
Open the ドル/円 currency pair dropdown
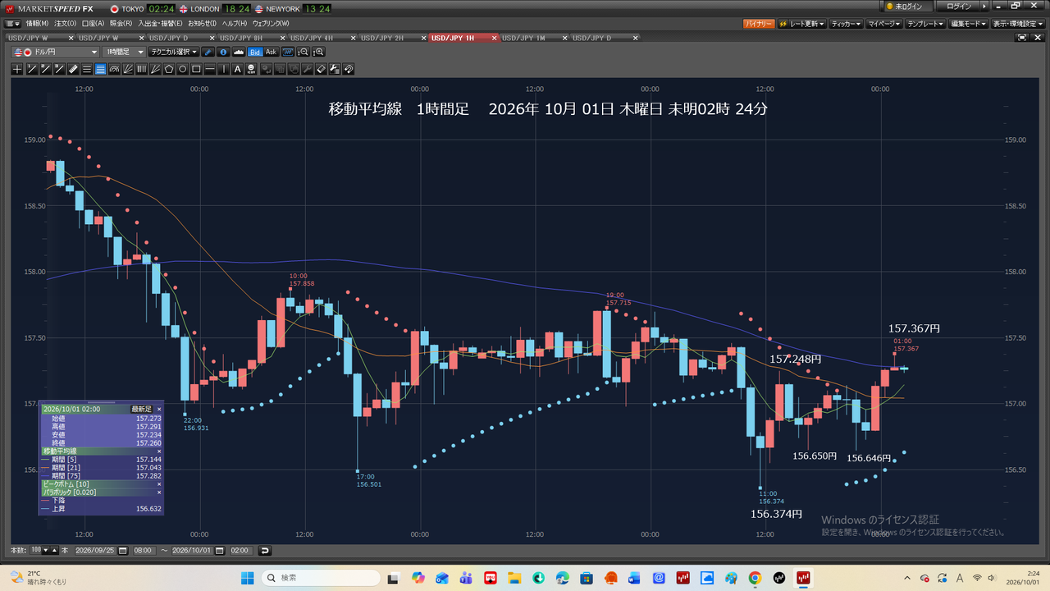click(x=56, y=52)
